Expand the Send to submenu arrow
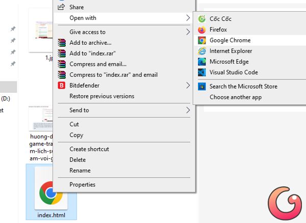Screen dimensions: 306x223 tap(188, 110)
